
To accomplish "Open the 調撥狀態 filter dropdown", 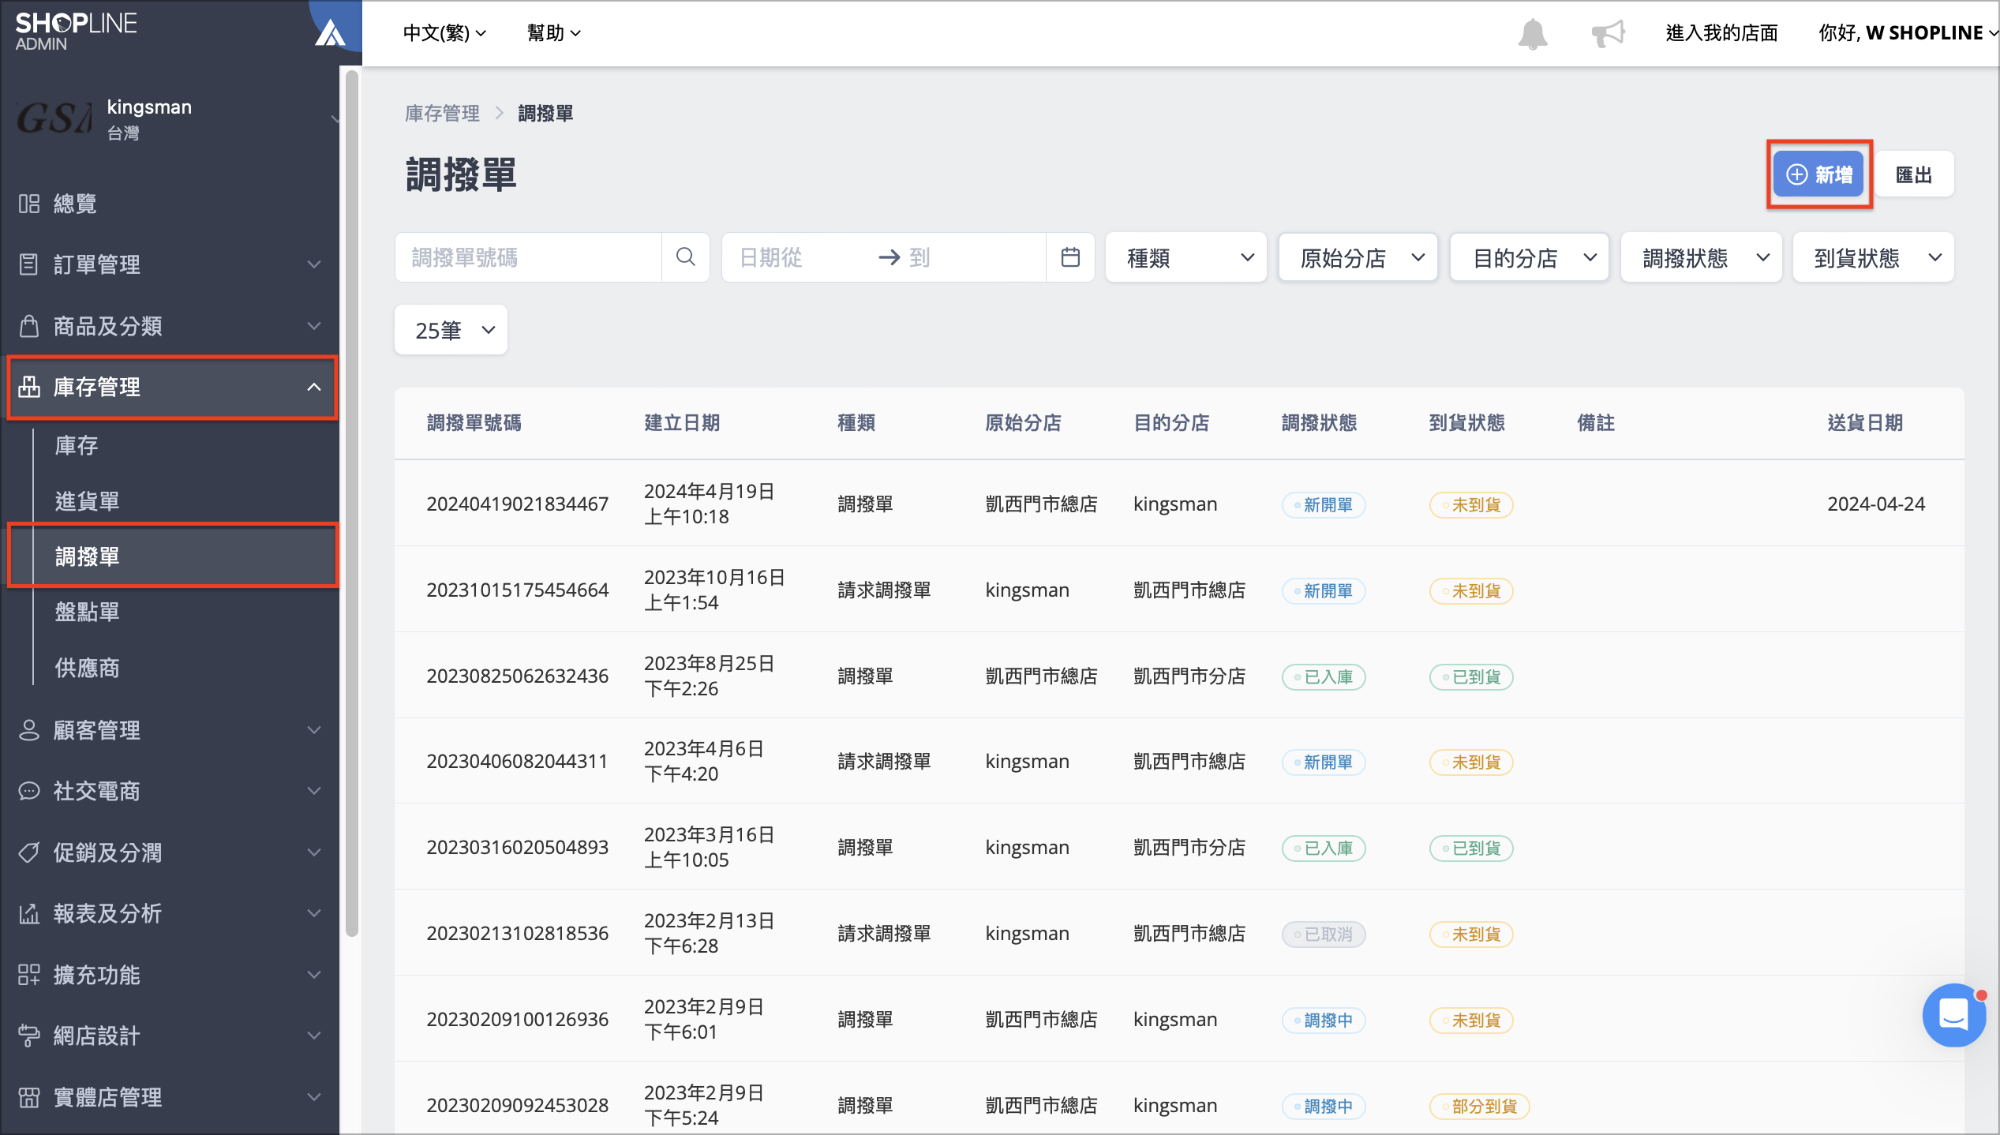I will pos(1701,257).
